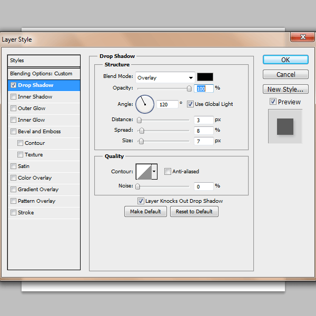
Task: Click the Make Default button
Action: 145,211
